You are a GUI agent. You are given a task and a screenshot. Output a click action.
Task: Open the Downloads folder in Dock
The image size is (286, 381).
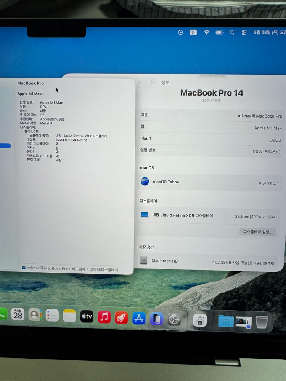226,321
